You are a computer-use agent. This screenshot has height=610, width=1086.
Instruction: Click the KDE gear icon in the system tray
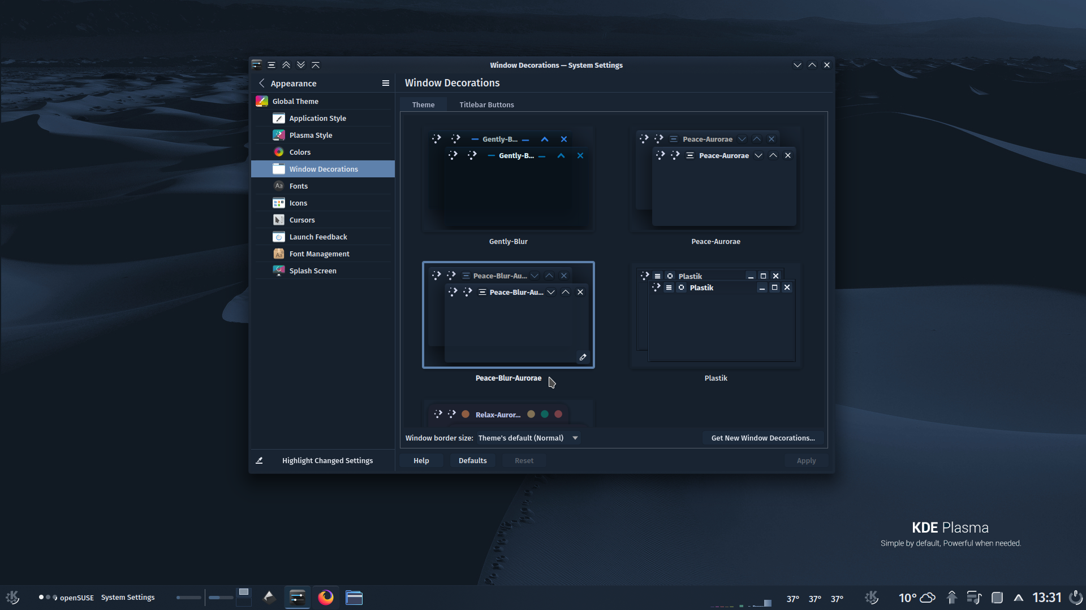872,598
